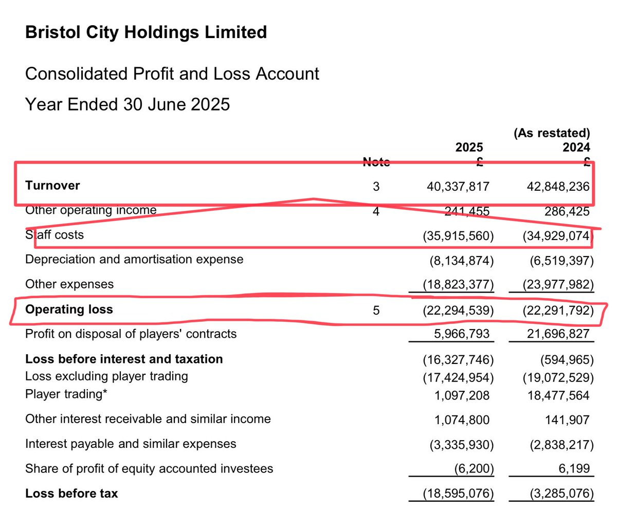Viewport: 617px width, 510px height.
Task: Click Share of profit of equity accounted investees
Action: coord(149,469)
